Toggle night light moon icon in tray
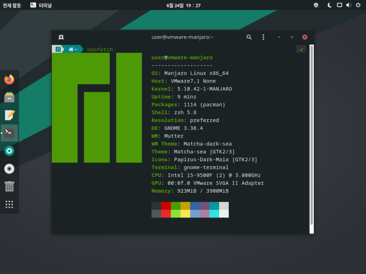The width and height of the screenshot is (366, 274). tap(329, 5)
